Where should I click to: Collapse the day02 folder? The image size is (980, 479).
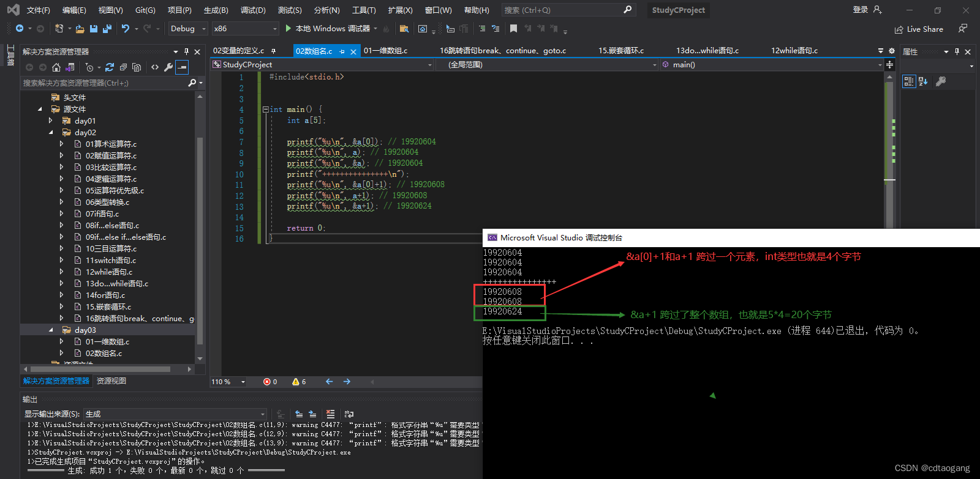(x=51, y=133)
